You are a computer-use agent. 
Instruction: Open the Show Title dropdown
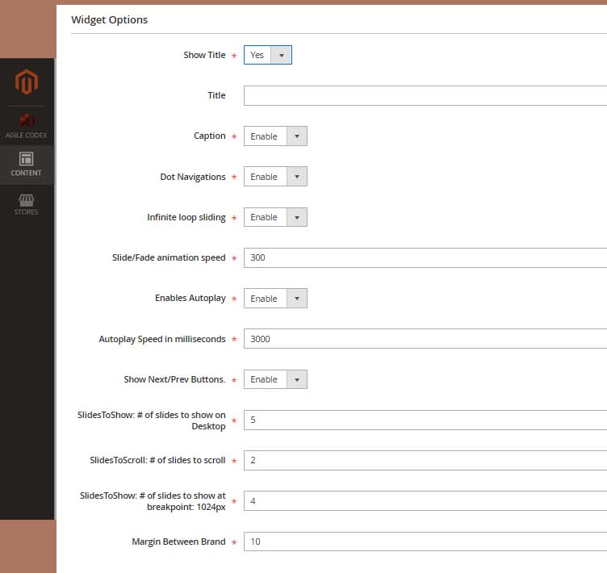[x=267, y=55]
